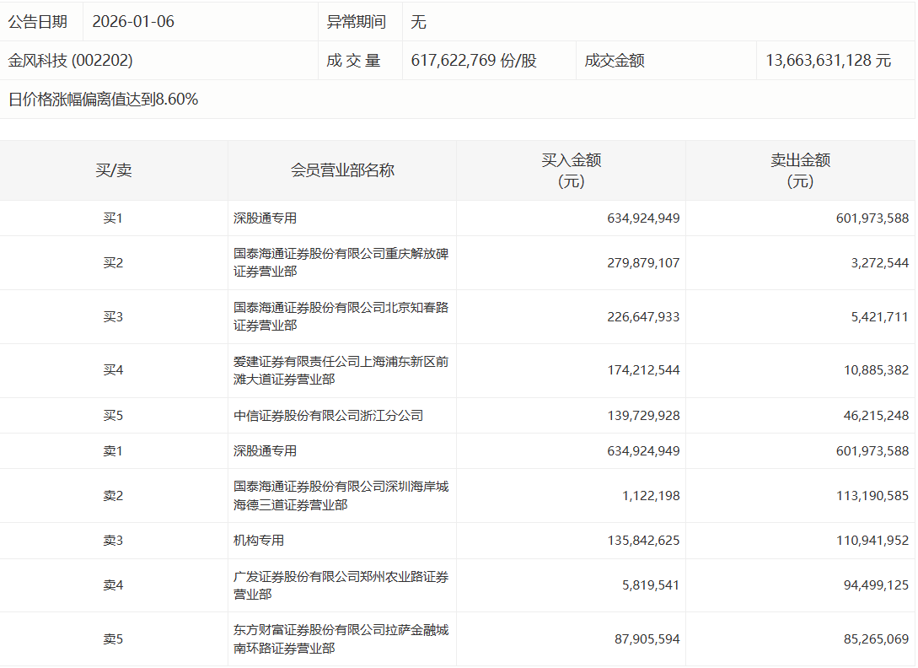The height and width of the screenshot is (668, 918).
Task: Click the 卖出金额 (元) column header
Action: [800, 170]
